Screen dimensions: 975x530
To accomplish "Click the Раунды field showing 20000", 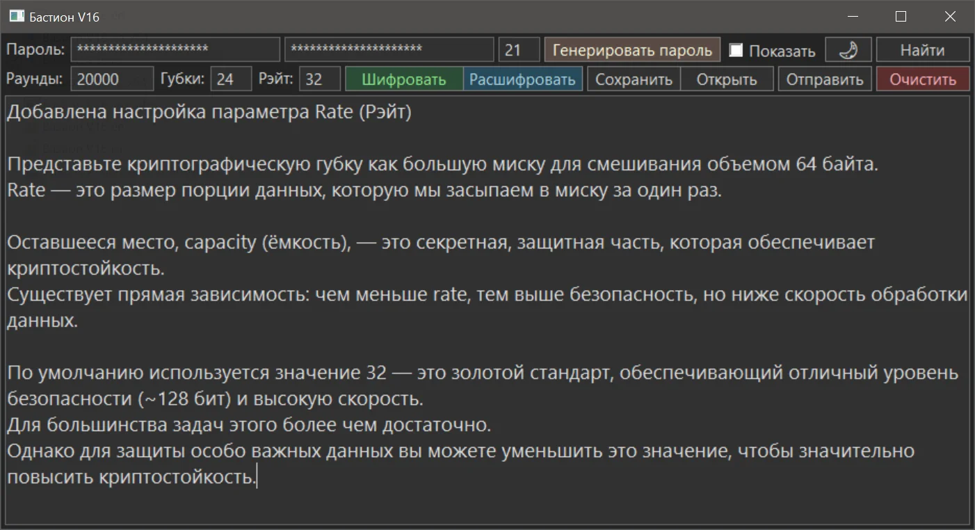I will [112, 79].
